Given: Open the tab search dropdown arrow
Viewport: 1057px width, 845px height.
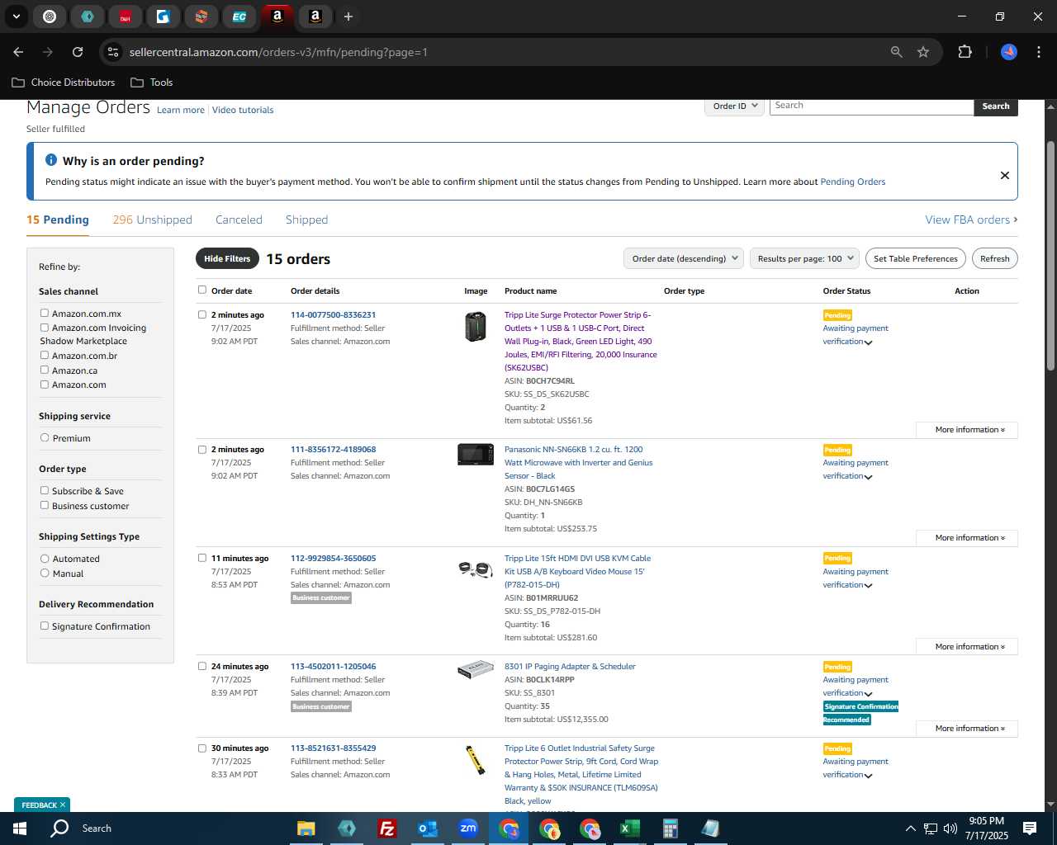Looking at the screenshot, I should point(16,17).
